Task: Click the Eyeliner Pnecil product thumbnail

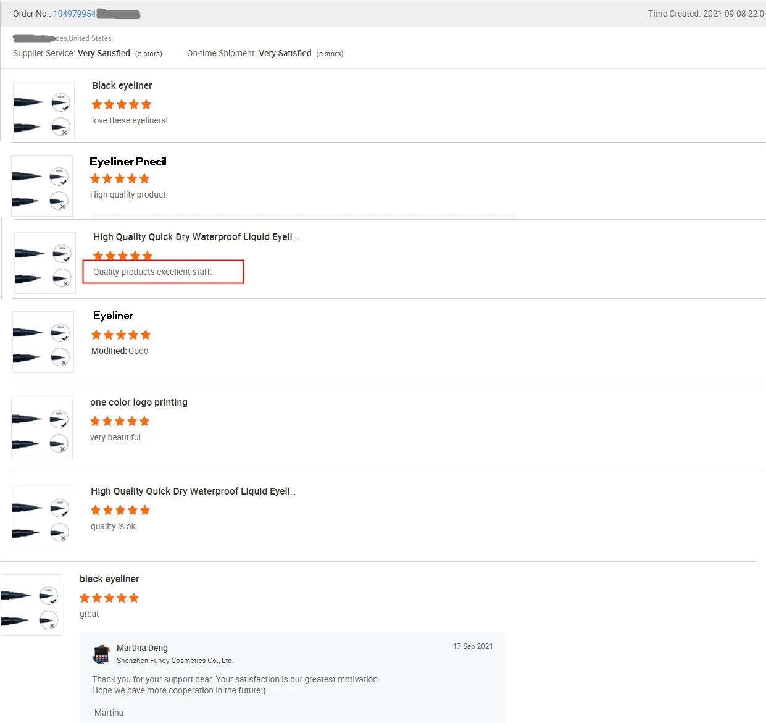Action: [42, 186]
